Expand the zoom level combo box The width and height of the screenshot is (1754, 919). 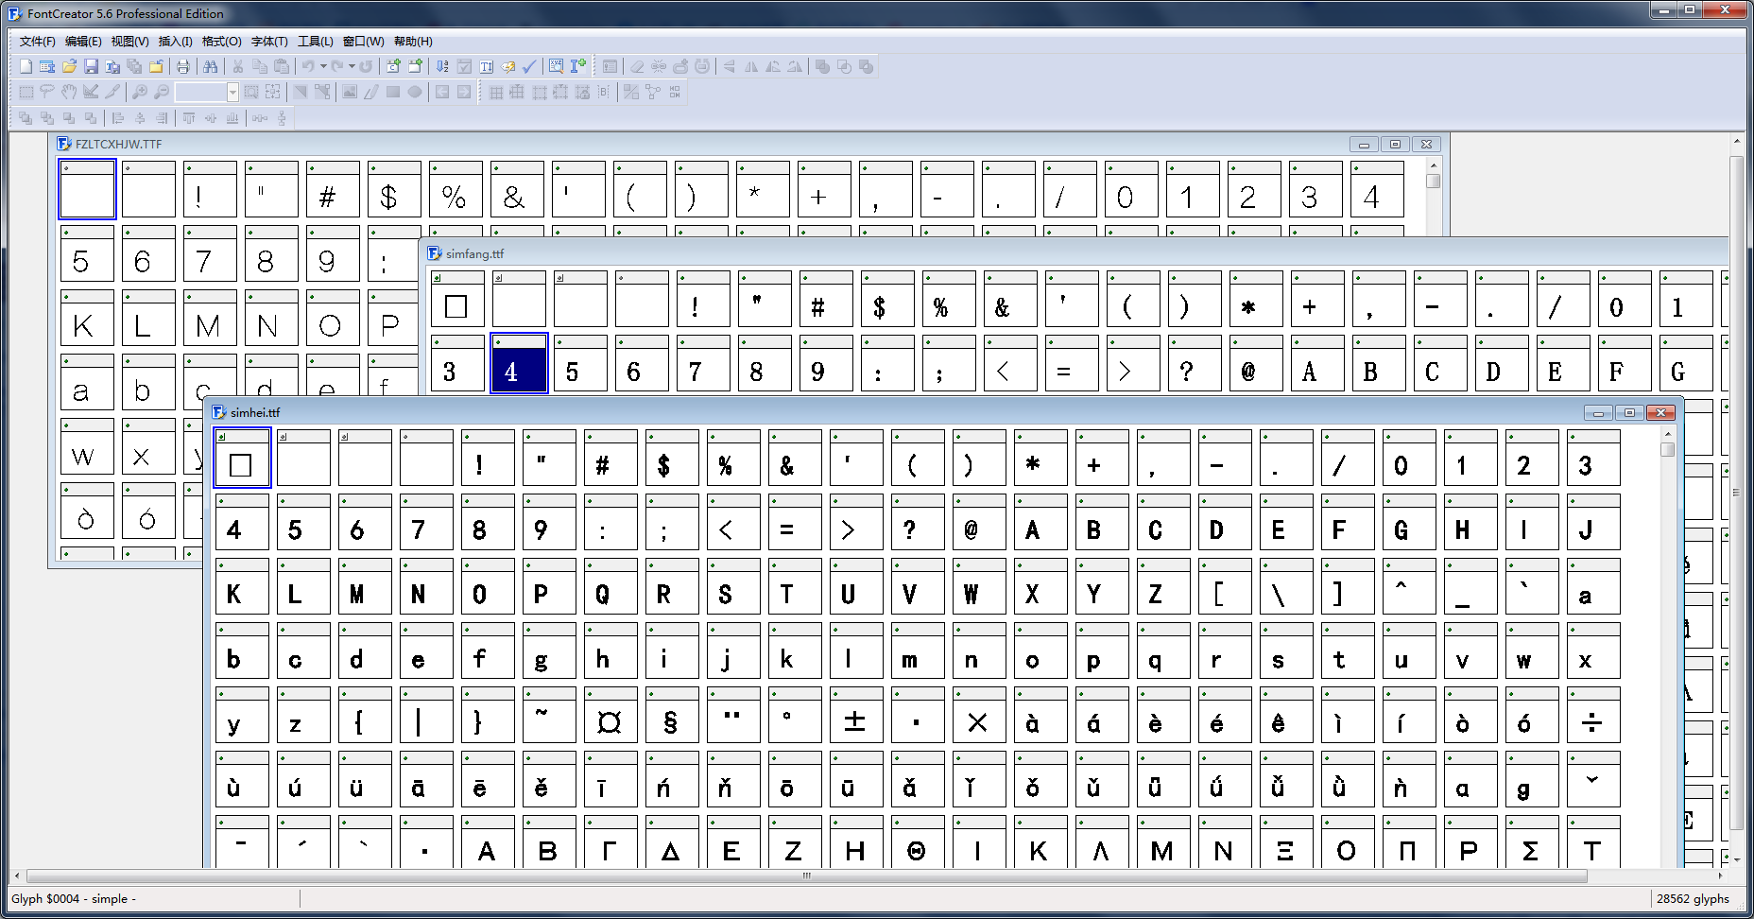pyautogui.click(x=232, y=92)
